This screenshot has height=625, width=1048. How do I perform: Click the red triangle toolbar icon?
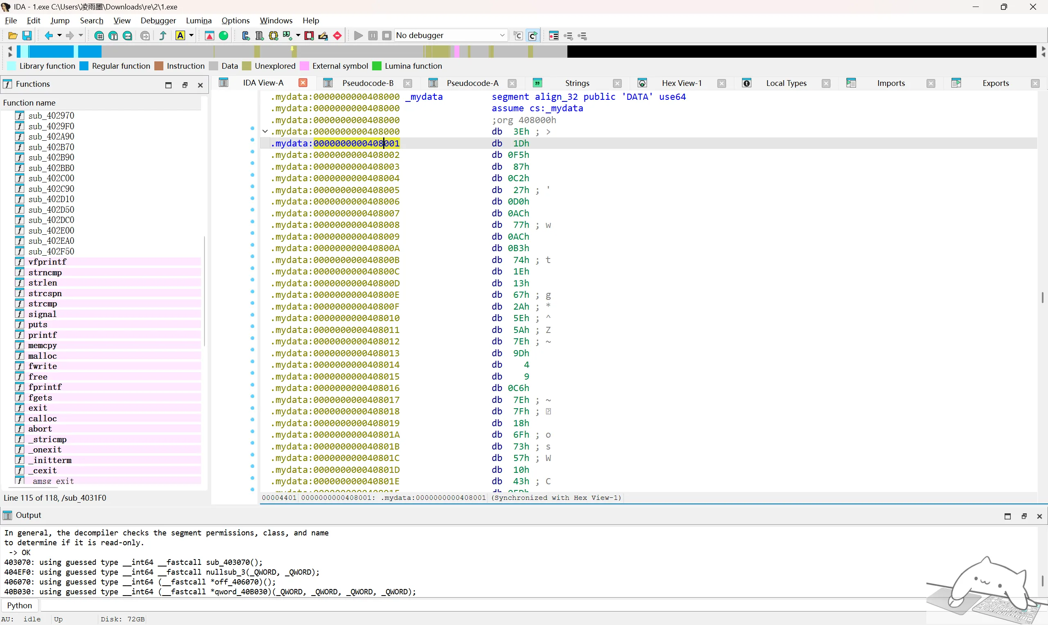pos(210,36)
